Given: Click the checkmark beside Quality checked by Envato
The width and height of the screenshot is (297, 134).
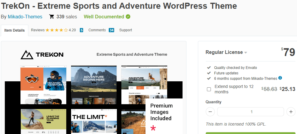Looking at the screenshot, I should point(209,67).
